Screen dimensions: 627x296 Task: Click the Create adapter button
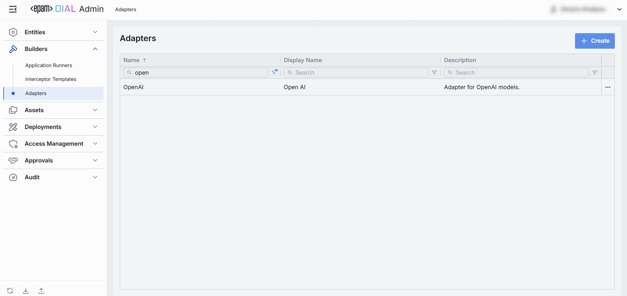pyautogui.click(x=594, y=41)
